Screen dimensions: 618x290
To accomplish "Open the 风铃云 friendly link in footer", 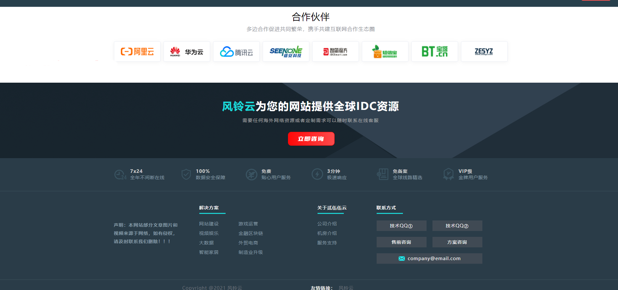I will [x=346, y=288].
